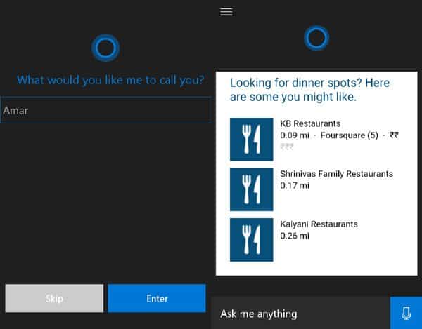
Task: Select the KB Restaurants title
Action: (x=310, y=123)
